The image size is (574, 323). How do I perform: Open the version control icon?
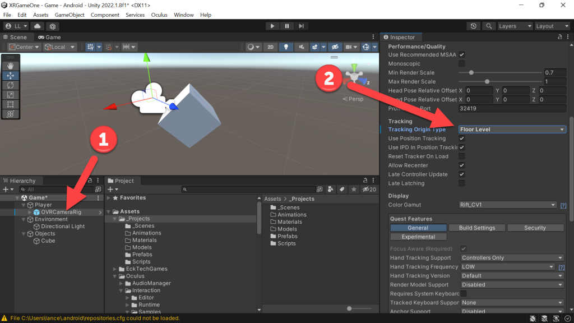pyautogui.click(x=53, y=26)
